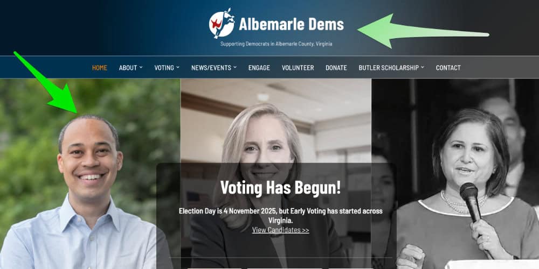539x269 pixels.
Task: Expand the chevron beside VOTING
Action: (178, 67)
